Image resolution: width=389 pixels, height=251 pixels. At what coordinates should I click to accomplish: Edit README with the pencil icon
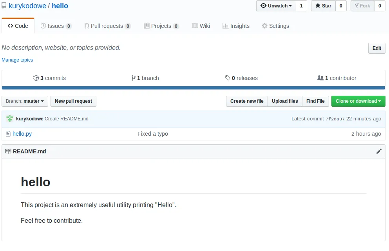pyautogui.click(x=379, y=151)
